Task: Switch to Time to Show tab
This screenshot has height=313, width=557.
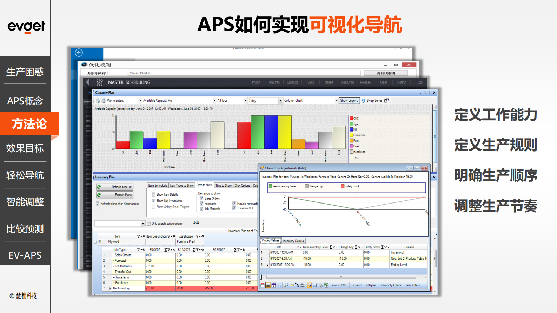Action: point(224,186)
